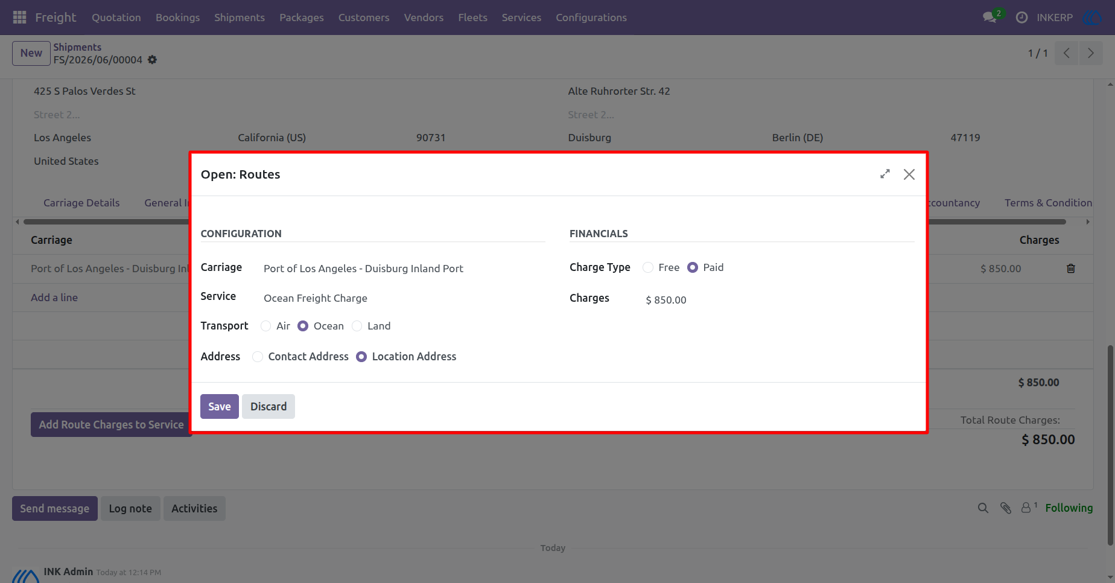Close the Open: Routes dialog

[909, 174]
